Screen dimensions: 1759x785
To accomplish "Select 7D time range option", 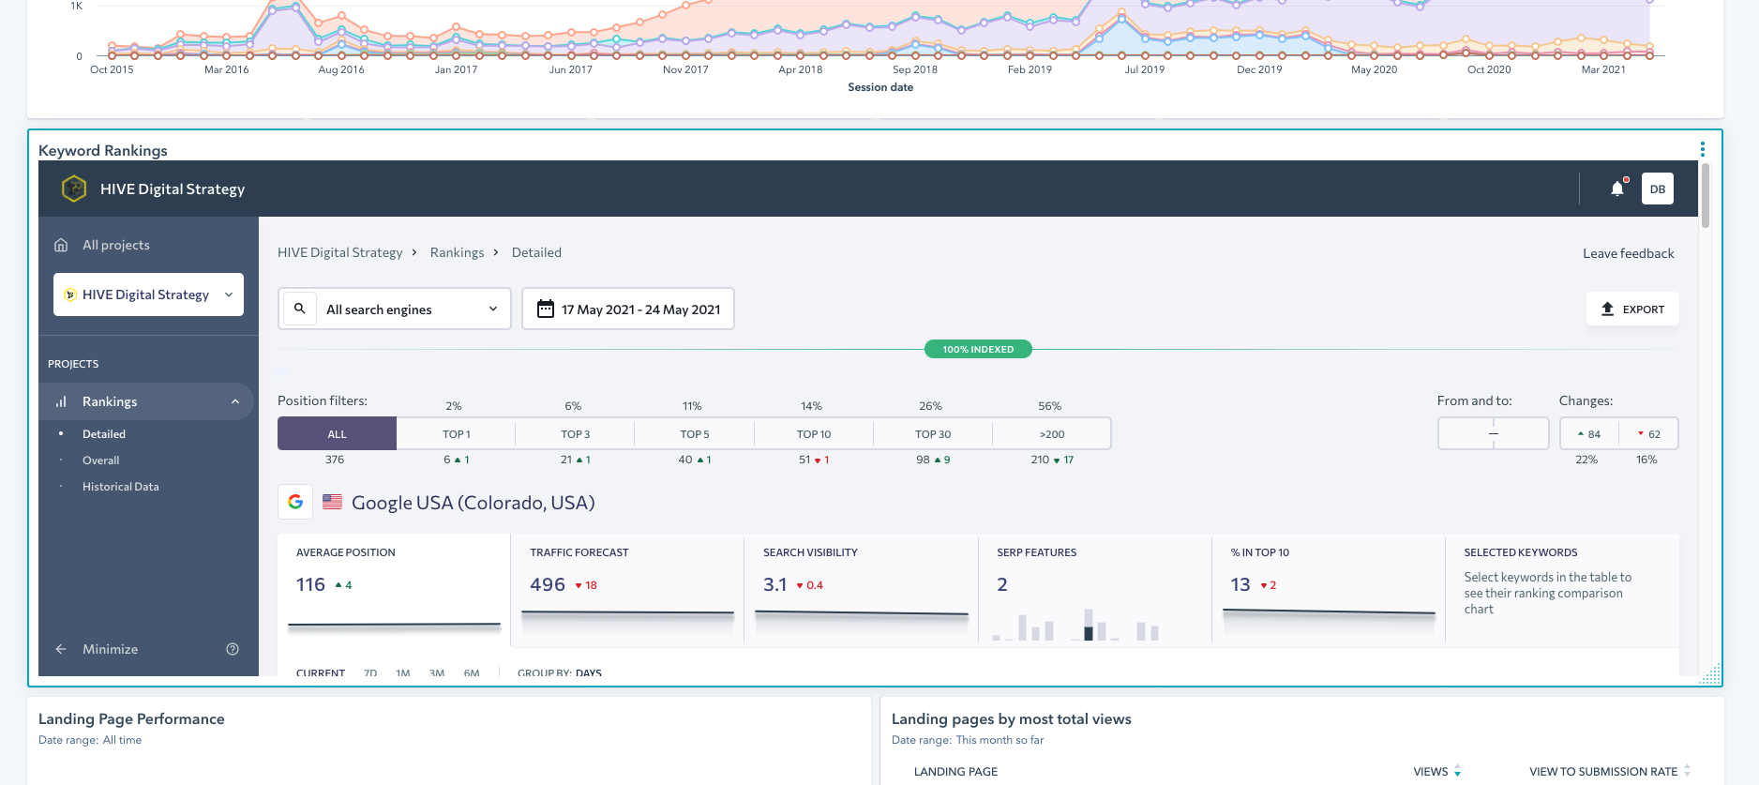I will [370, 672].
